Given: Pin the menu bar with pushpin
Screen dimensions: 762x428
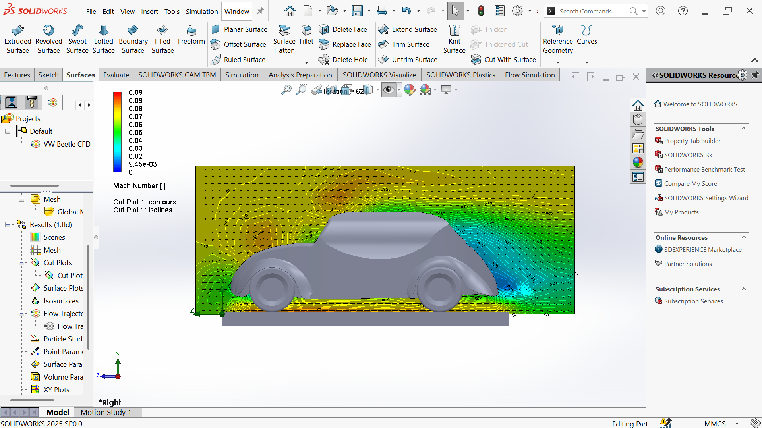Looking at the screenshot, I should coord(260,11).
